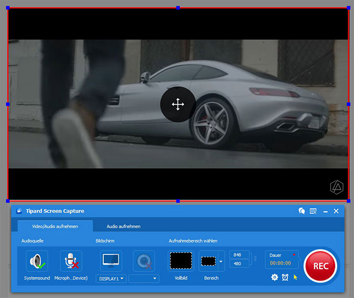The image size is (354, 298).
Task: Open the menu icon in title bar
Action: click(x=313, y=211)
